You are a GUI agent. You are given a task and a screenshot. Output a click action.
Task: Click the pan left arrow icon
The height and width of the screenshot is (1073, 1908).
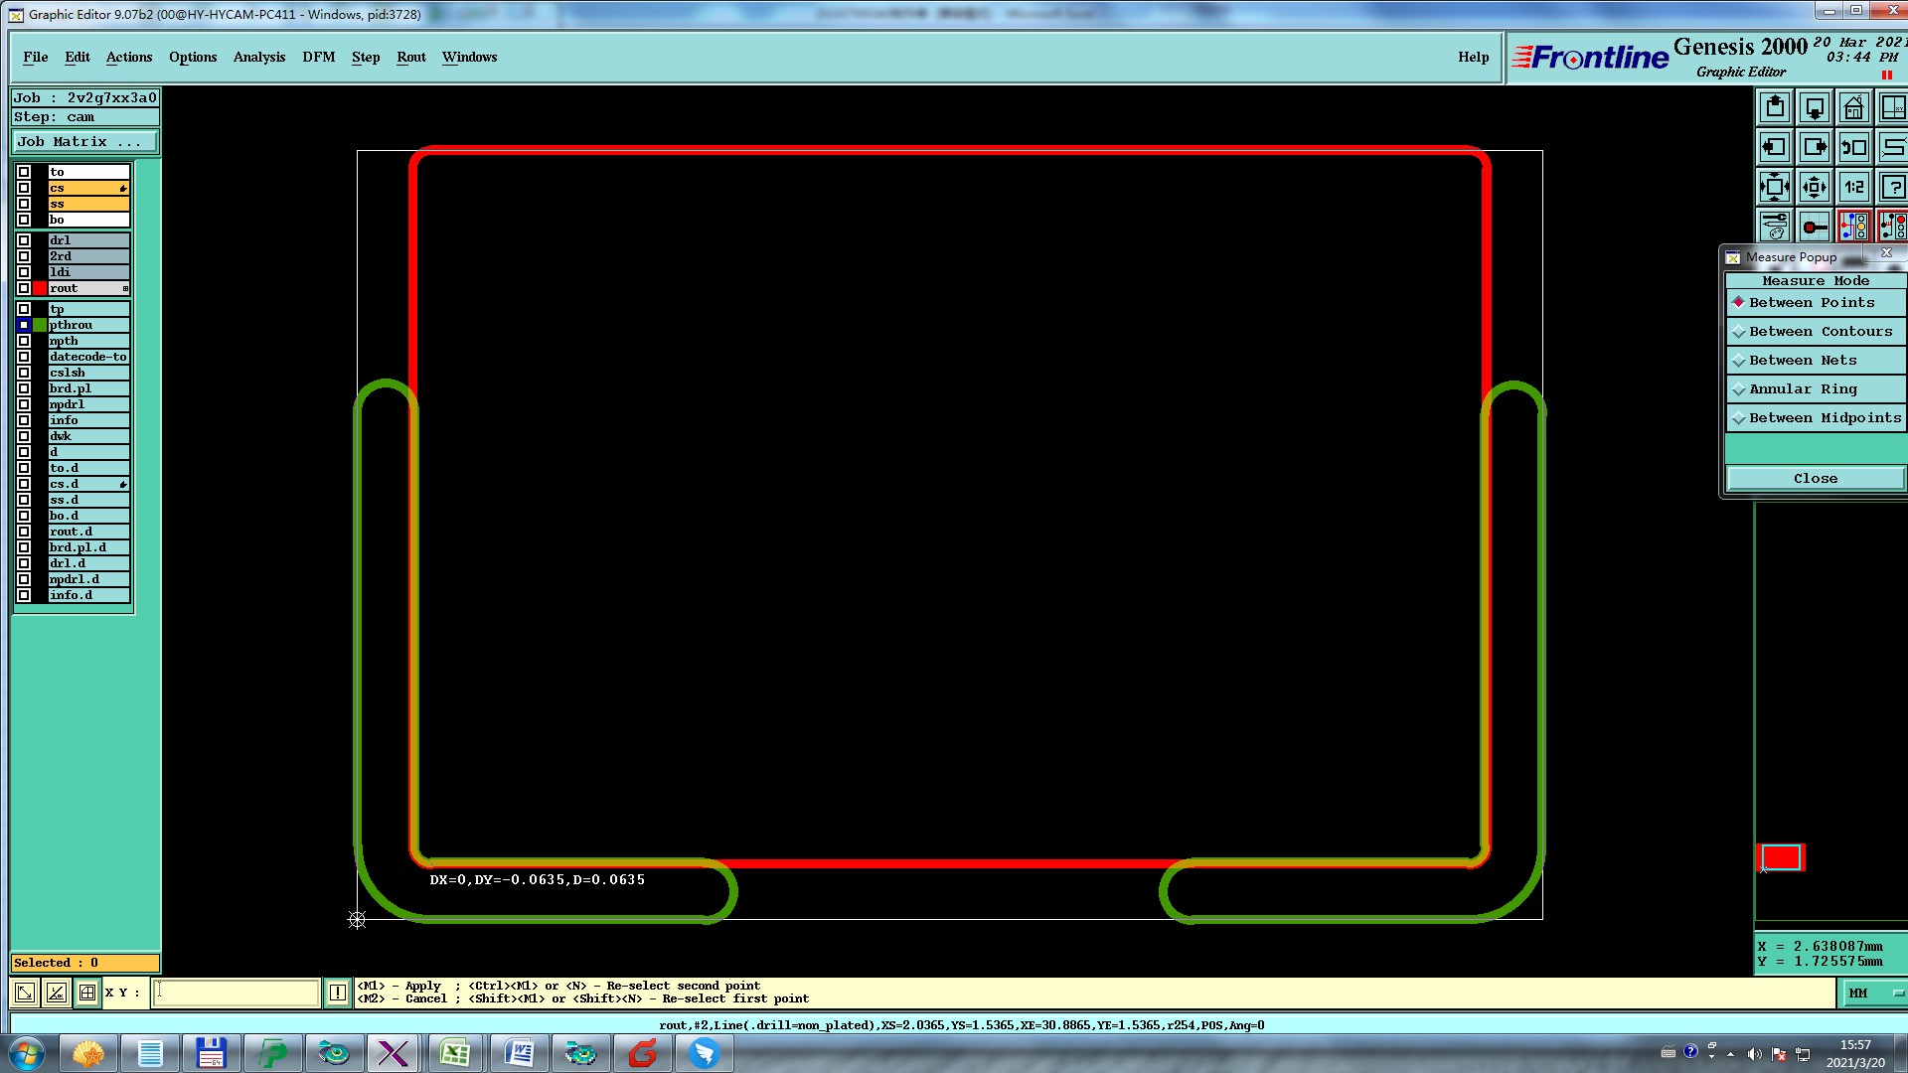(x=1775, y=147)
